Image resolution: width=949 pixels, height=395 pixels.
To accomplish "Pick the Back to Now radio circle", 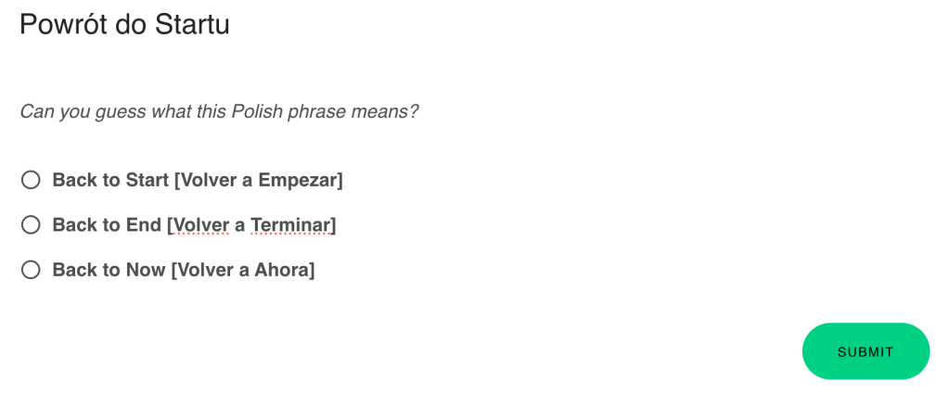I will pos(31,270).
